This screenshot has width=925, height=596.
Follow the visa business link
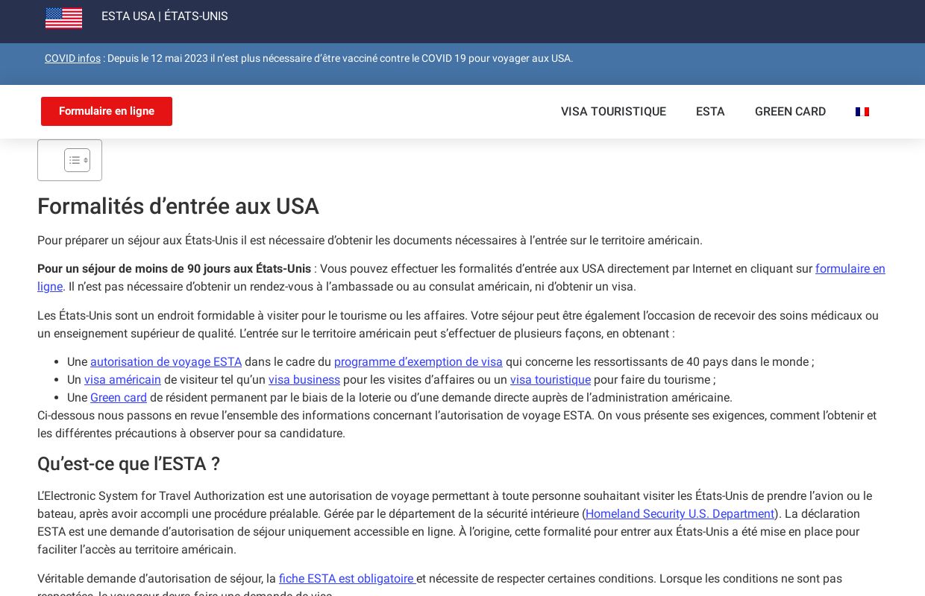point(304,380)
